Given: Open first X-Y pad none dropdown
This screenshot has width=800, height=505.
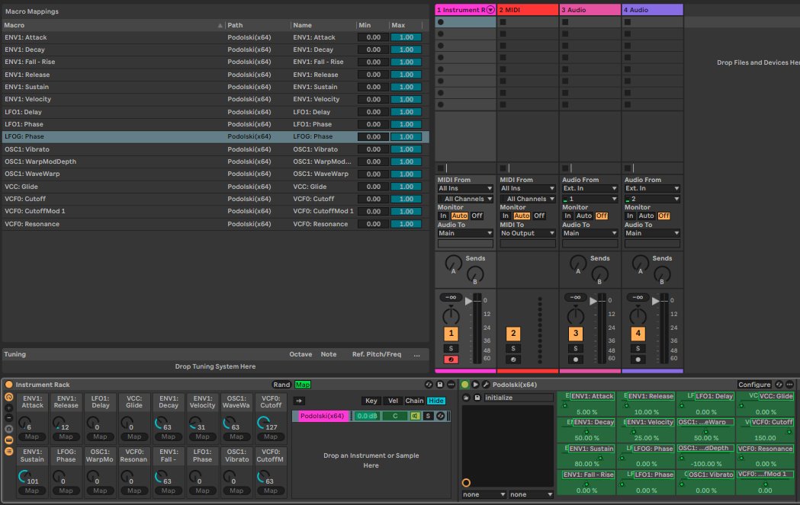Looking at the screenshot, I should point(484,494).
